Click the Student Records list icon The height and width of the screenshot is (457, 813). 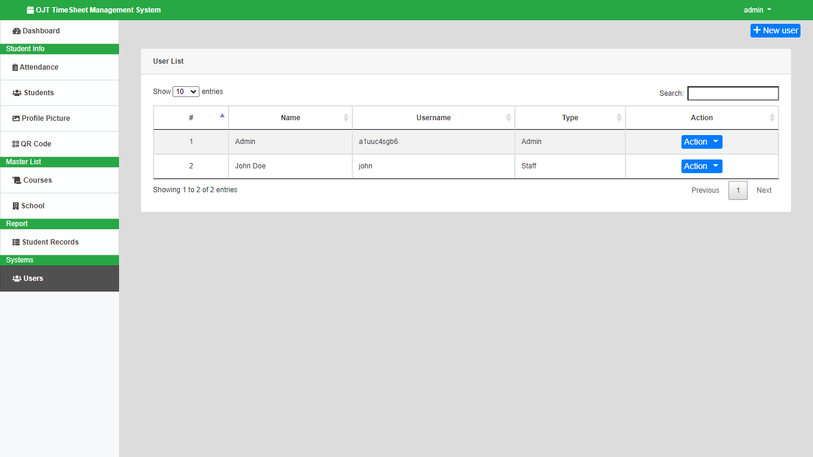(x=16, y=242)
